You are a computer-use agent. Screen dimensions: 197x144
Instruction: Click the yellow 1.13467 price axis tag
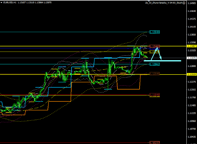191,46
